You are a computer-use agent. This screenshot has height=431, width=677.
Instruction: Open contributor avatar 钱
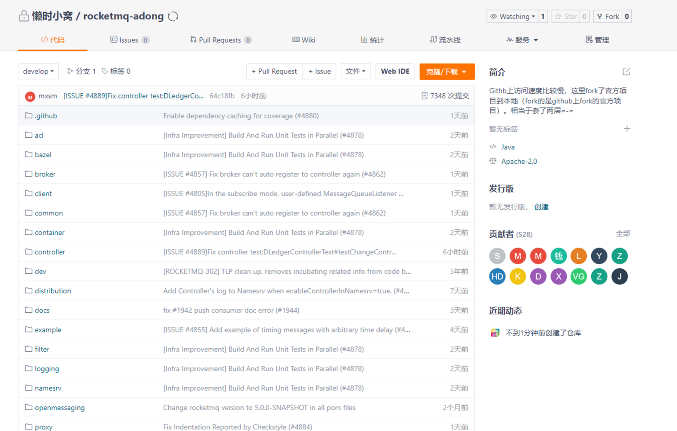559,256
